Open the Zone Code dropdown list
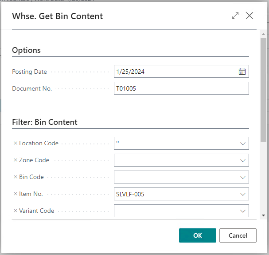This screenshot has height=255, width=269. [242, 160]
